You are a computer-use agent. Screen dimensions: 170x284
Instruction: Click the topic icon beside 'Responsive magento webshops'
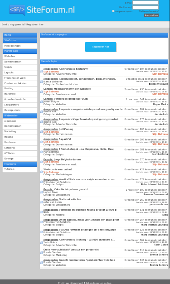(42, 111)
